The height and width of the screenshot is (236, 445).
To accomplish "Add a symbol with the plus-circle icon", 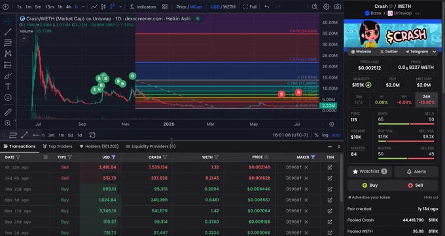I will point(5,7).
